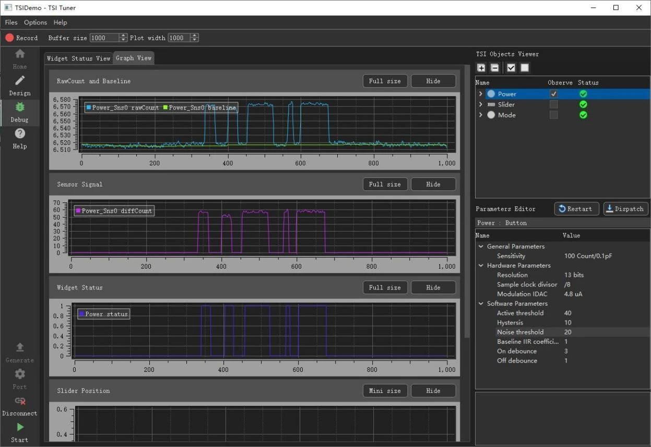Open the Help sidebar icon
This screenshot has height=447, width=651.
(x=20, y=134)
